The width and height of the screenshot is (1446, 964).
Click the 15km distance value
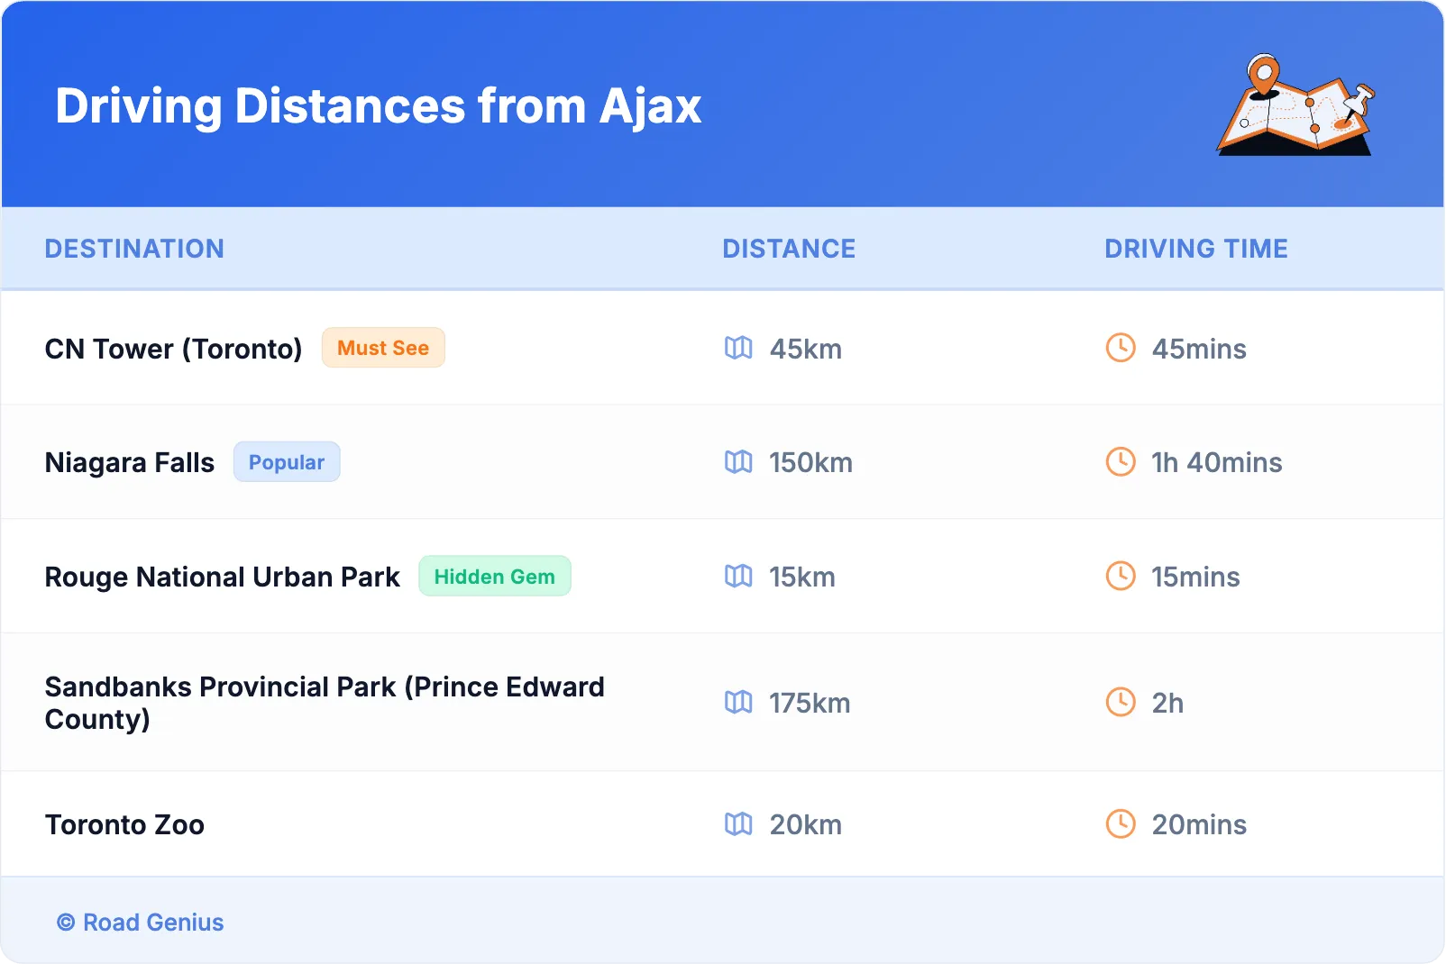coord(802,577)
